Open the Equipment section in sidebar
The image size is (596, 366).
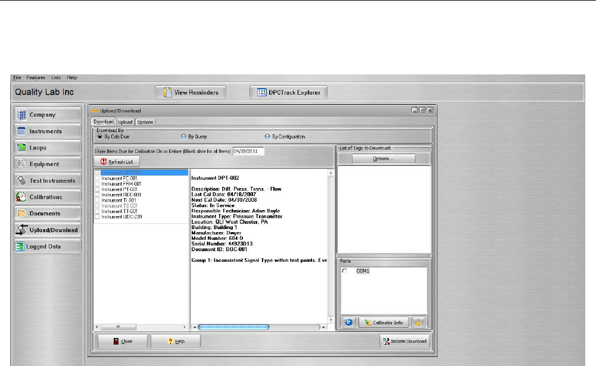48,164
